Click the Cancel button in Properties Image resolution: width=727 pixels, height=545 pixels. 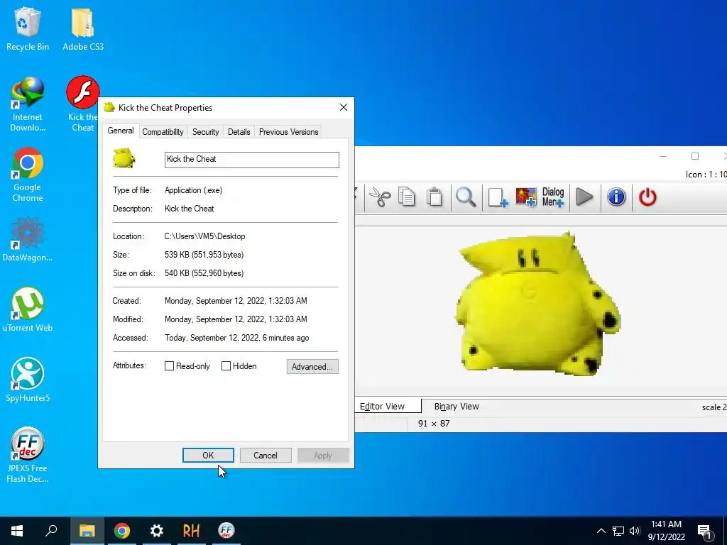click(266, 456)
